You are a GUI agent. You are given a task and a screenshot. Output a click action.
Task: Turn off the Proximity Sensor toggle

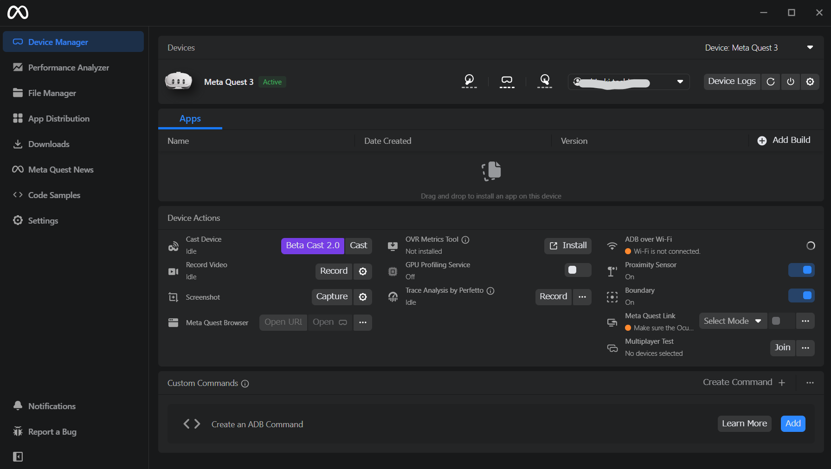(x=801, y=270)
